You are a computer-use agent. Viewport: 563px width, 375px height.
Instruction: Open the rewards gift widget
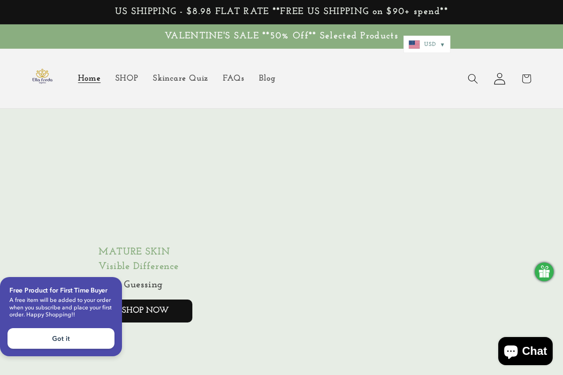click(x=544, y=272)
